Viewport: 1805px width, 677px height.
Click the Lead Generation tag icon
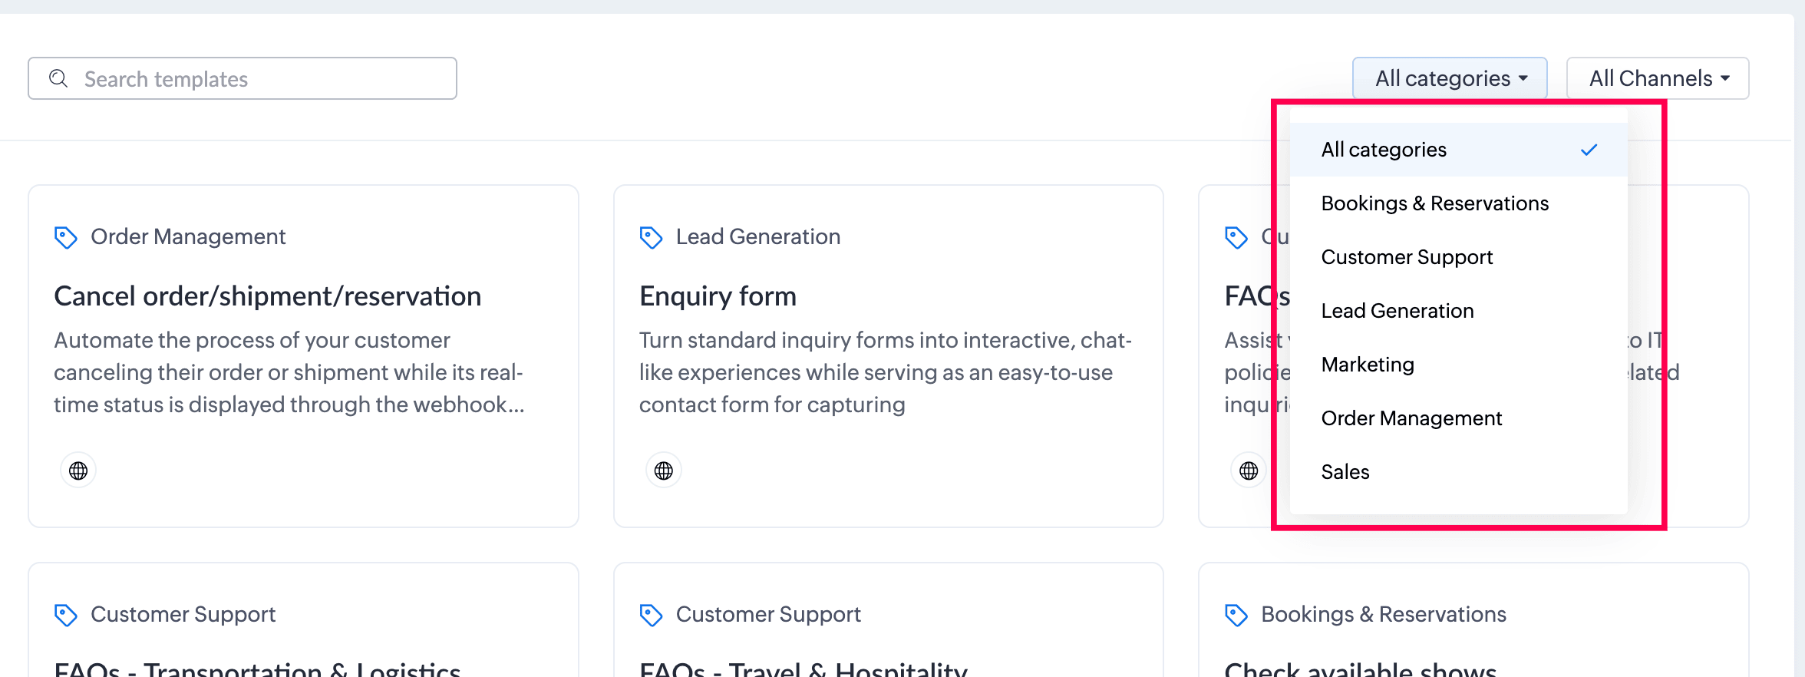pyautogui.click(x=651, y=237)
